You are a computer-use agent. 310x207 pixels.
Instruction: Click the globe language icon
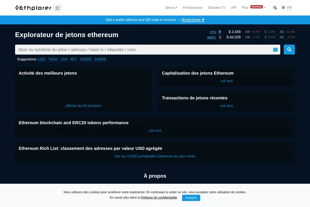pyautogui.click(x=283, y=8)
